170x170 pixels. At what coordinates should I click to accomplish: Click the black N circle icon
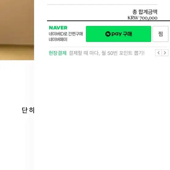pyautogui.click(x=108, y=34)
